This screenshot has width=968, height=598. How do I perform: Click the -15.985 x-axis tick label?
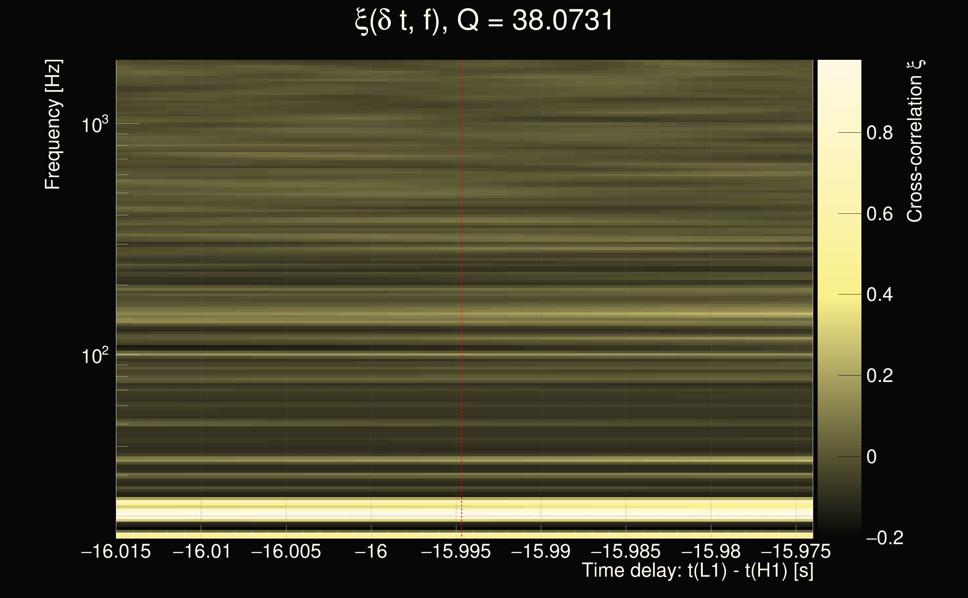pyautogui.click(x=626, y=552)
